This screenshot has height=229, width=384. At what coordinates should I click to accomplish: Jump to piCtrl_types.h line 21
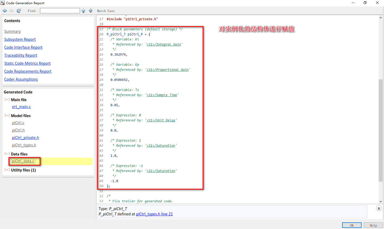tap(154, 214)
